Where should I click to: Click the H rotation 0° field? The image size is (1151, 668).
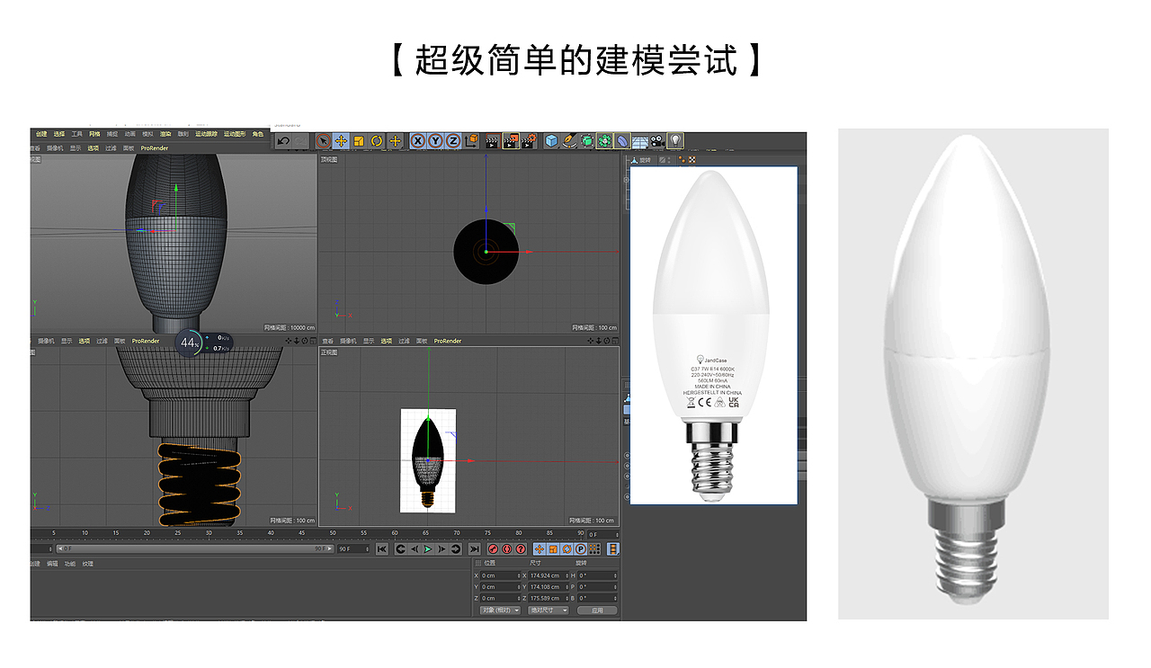tap(597, 575)
